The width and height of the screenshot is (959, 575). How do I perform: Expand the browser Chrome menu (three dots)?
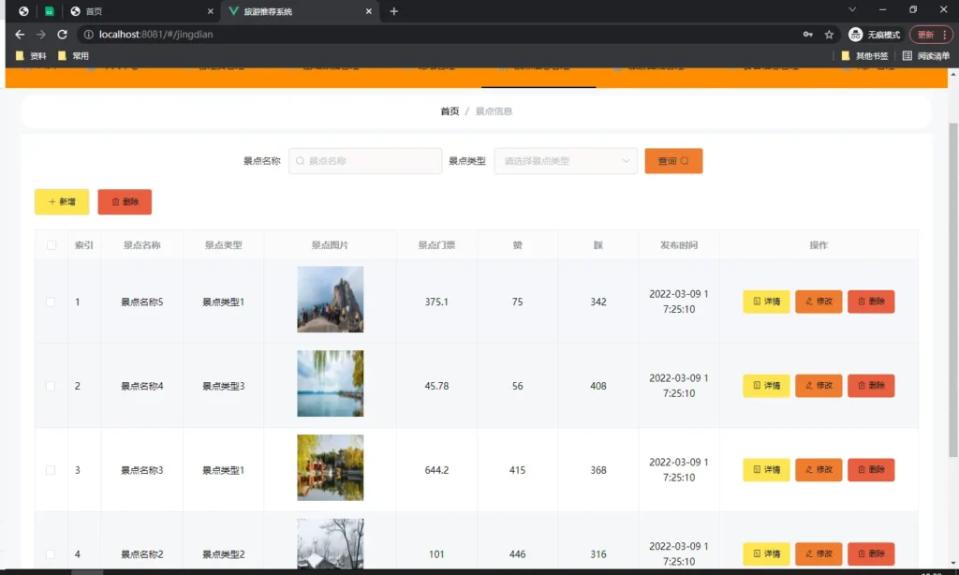(x=946, y=34)
